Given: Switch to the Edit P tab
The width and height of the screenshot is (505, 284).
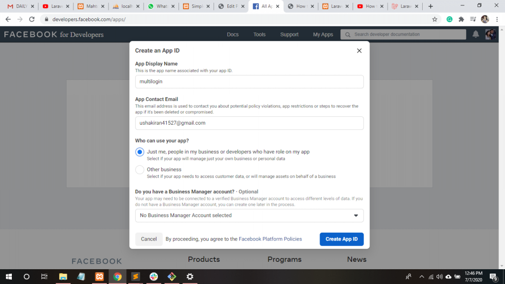Looking at the screenshot, I should pos(231,6).
